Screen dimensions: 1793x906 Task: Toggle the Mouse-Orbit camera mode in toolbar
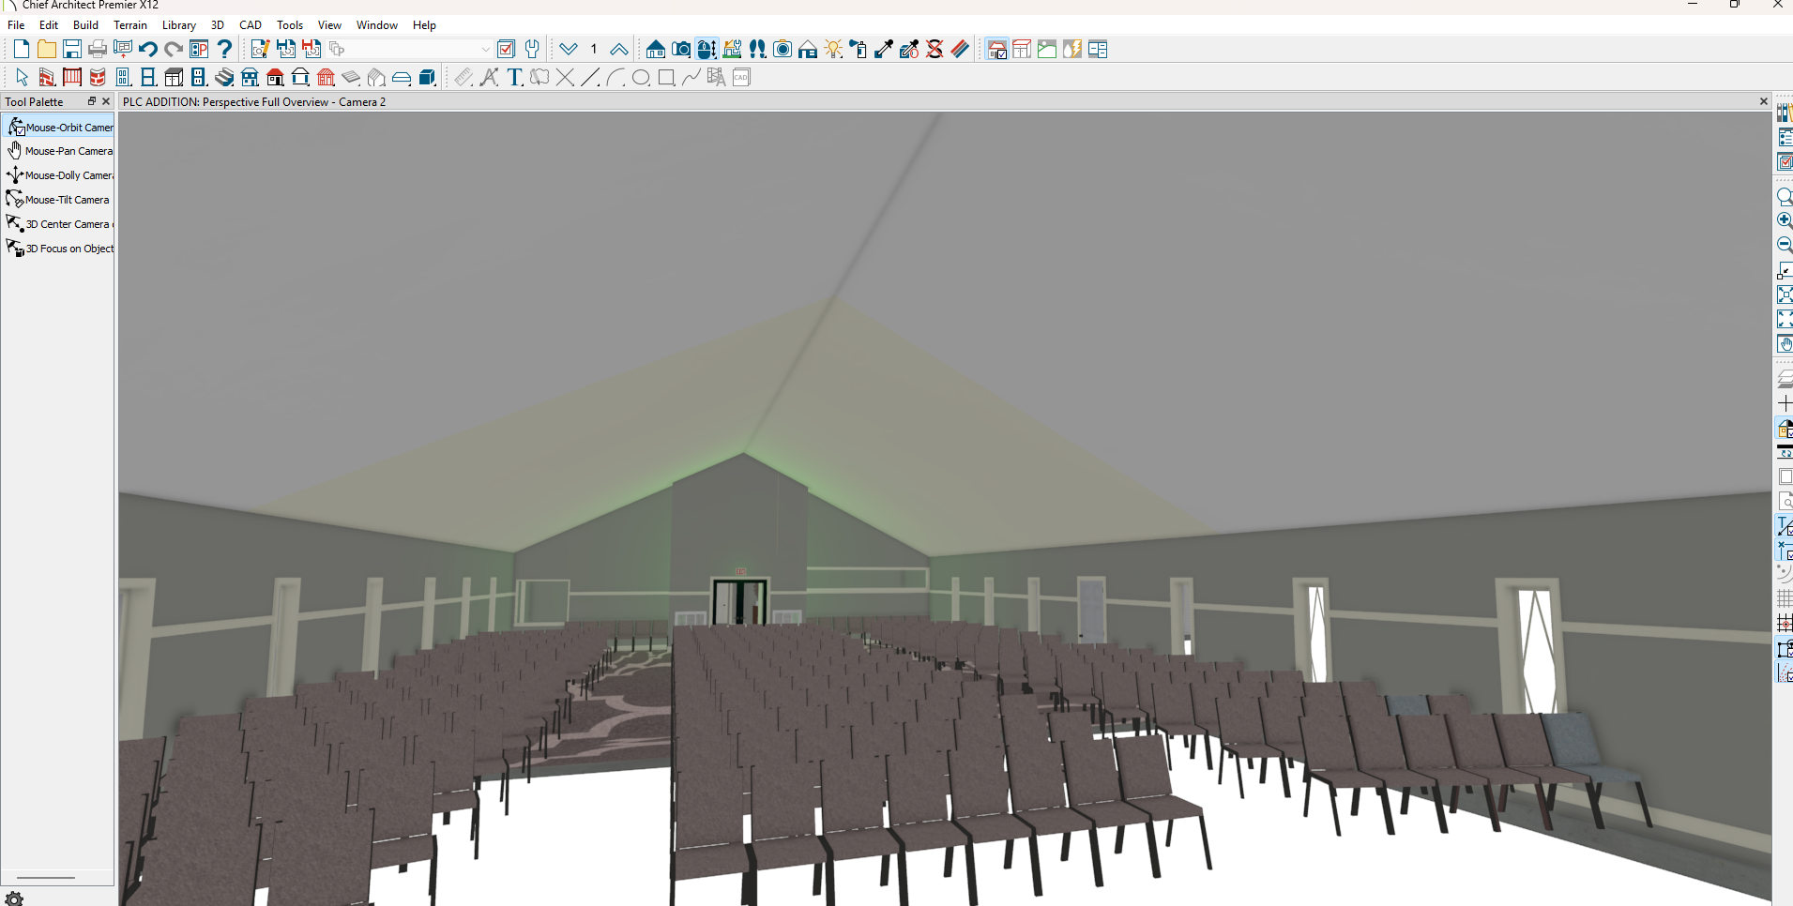707,50
